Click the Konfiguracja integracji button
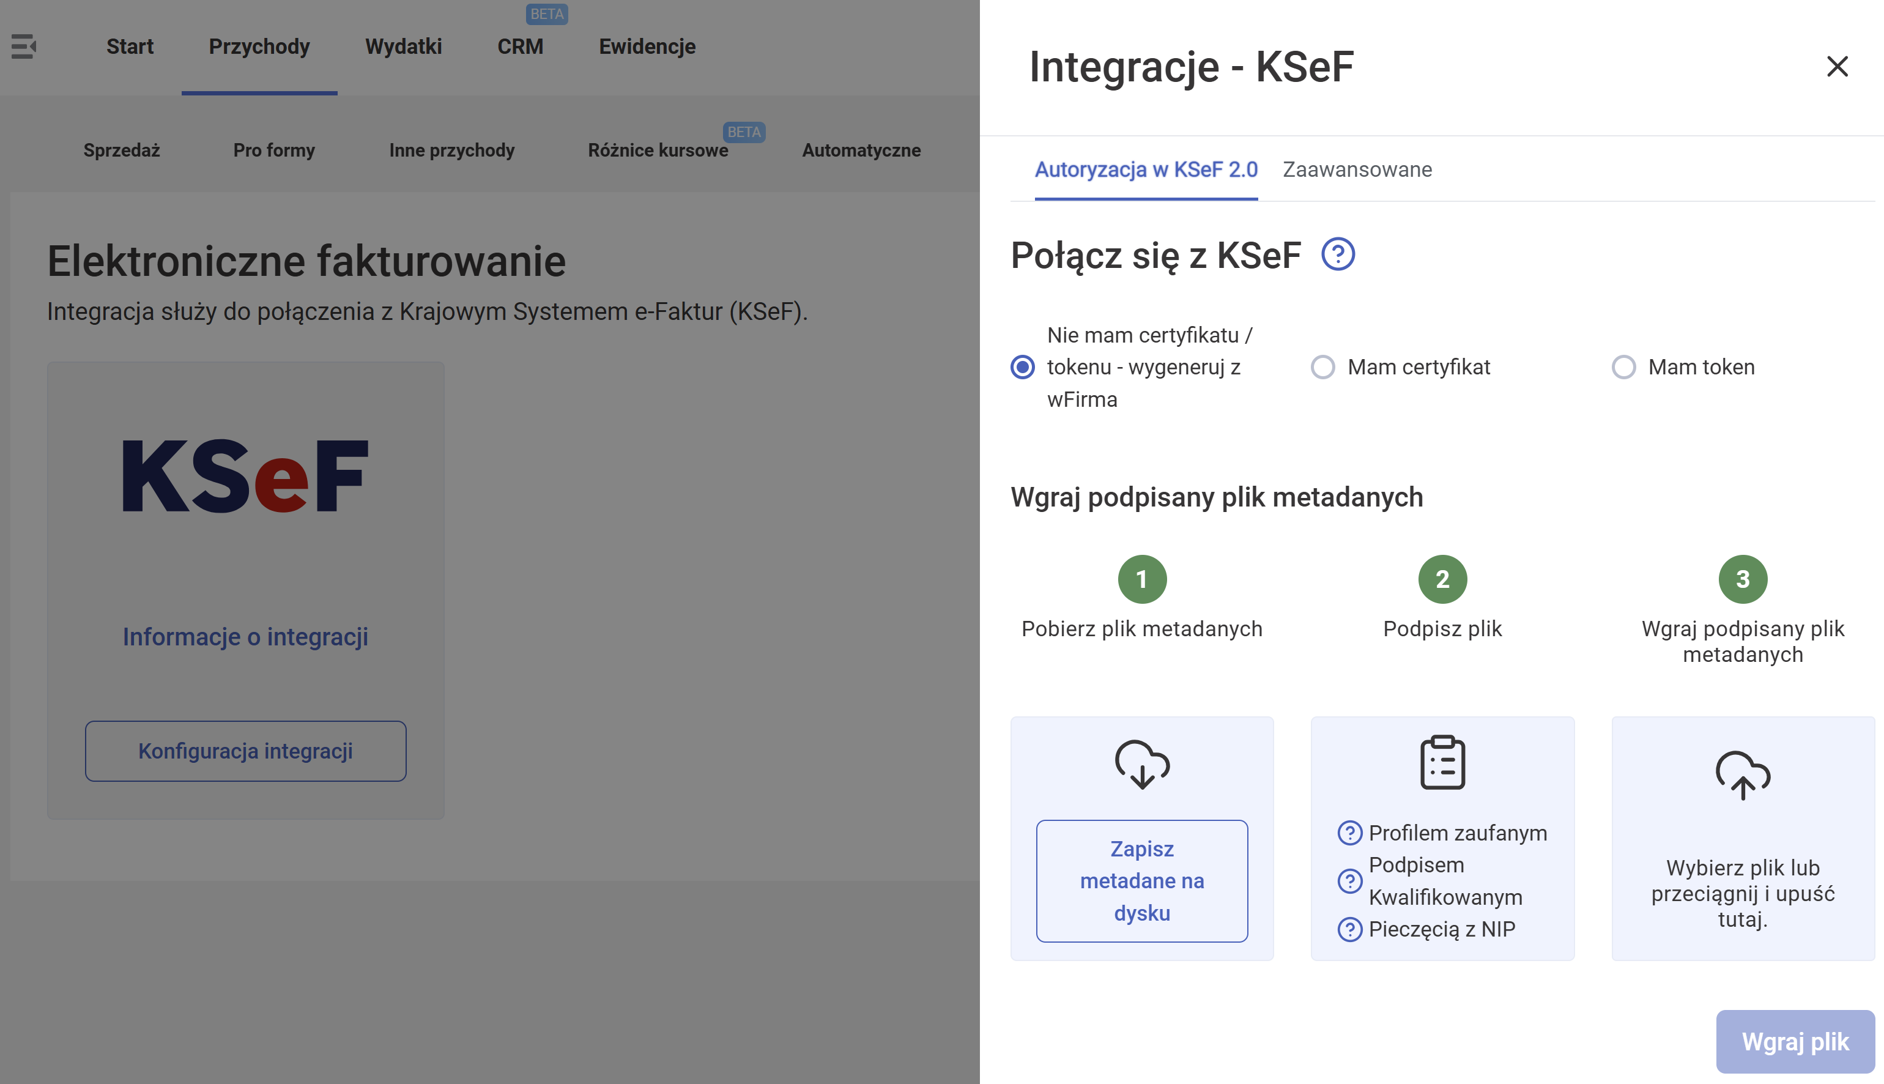 245,751
